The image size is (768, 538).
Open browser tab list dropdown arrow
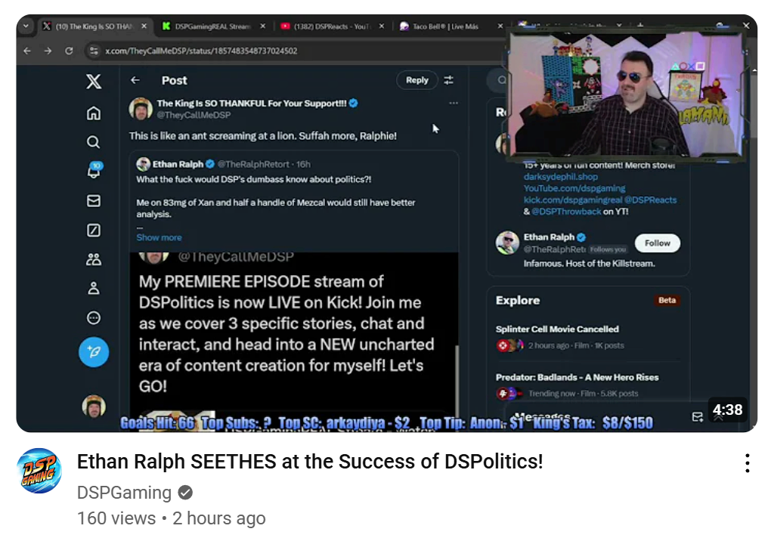click(26, 26)
